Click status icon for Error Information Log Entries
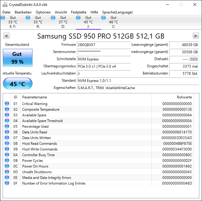Image resolution: width=202 pixels, height=201 pixels. 7,183
